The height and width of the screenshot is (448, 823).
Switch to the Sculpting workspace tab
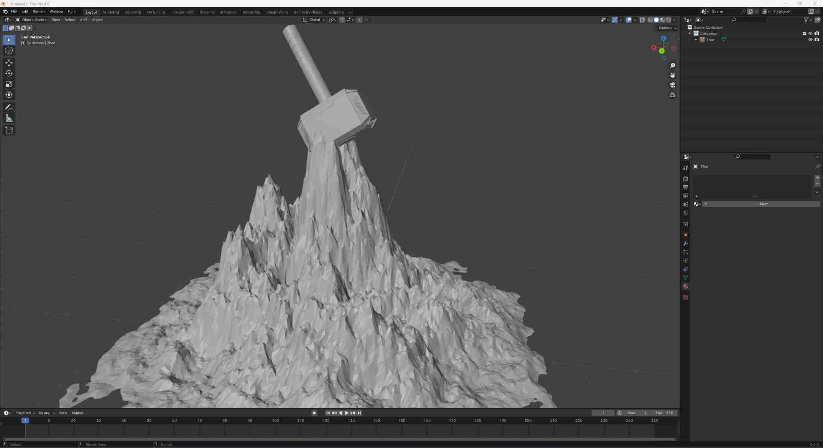click(x=133, y=12)
